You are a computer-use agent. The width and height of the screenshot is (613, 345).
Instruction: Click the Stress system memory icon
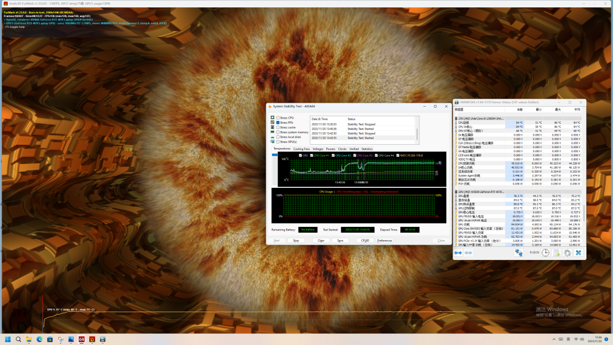point(272,132)
